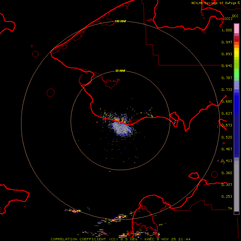Click the 0.893 scale value

227,54
